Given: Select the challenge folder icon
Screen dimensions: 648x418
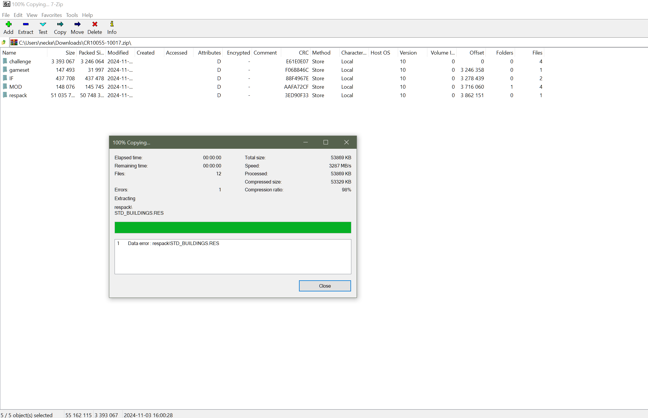Looking at the screenshot, I should pyautogui.click(x=5, y=61).
